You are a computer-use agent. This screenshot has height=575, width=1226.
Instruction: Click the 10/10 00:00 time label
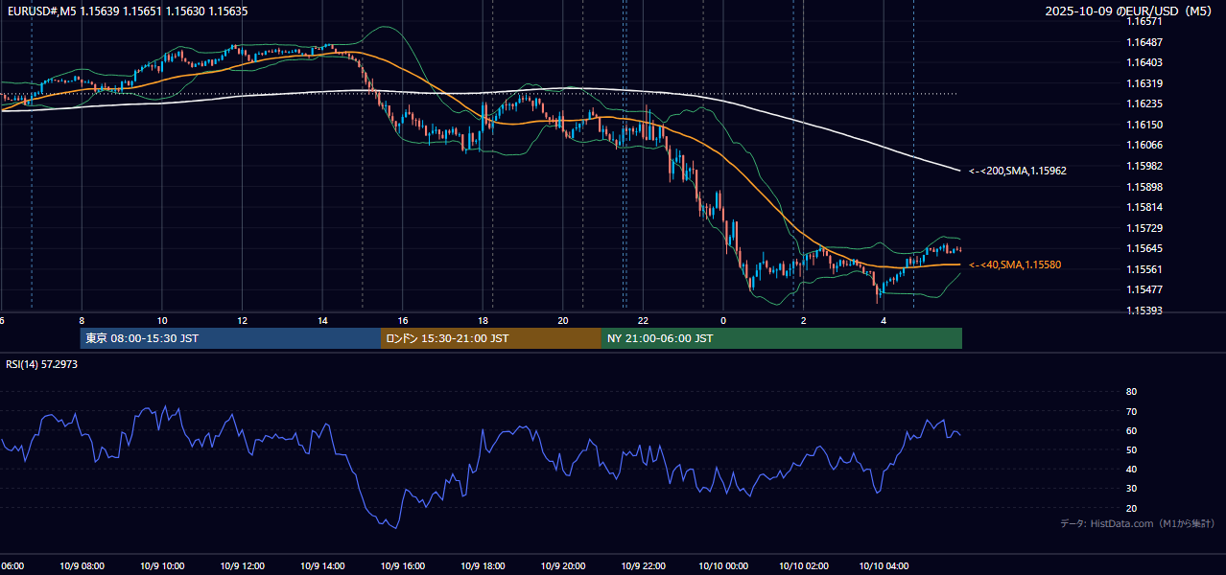click(x=724, y=566)
